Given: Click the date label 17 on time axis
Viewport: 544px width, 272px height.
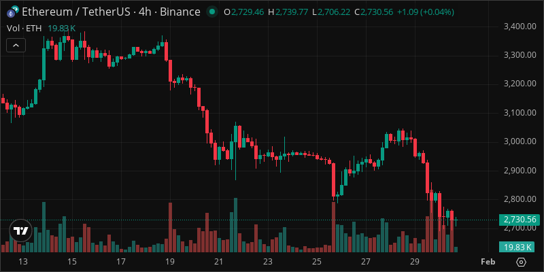Looking at the screenshot, I should [121, 261].
